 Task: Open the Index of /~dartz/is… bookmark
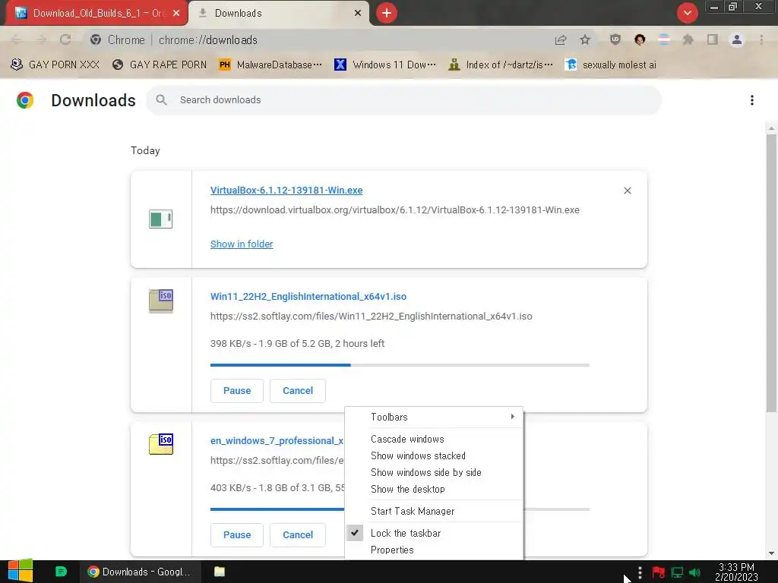pos(500,65)
